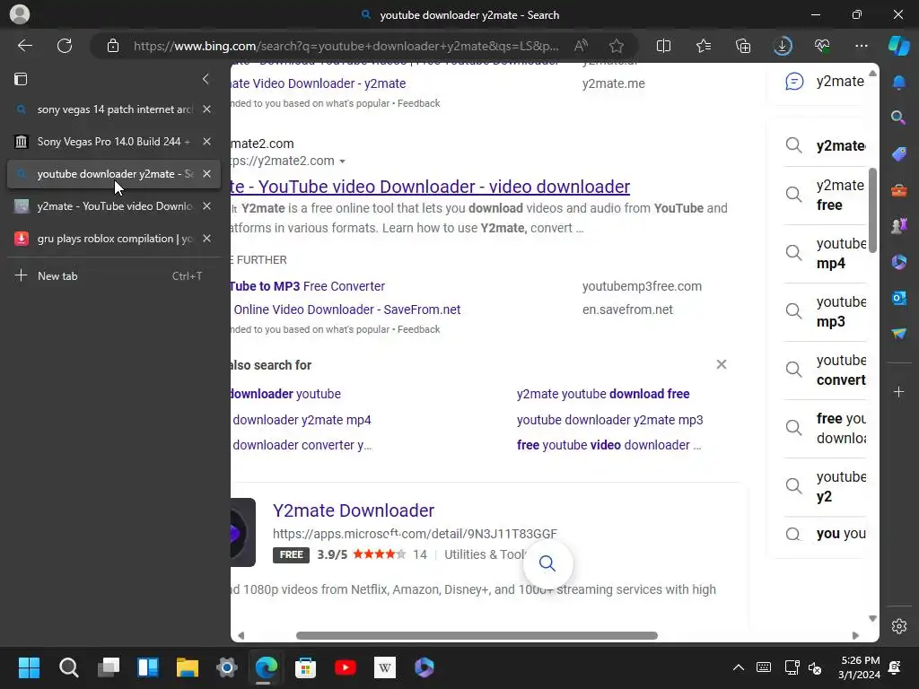Select youtube mp3 related search
Viewport: 919px width, 689px height.
click(x=826, y=311)
